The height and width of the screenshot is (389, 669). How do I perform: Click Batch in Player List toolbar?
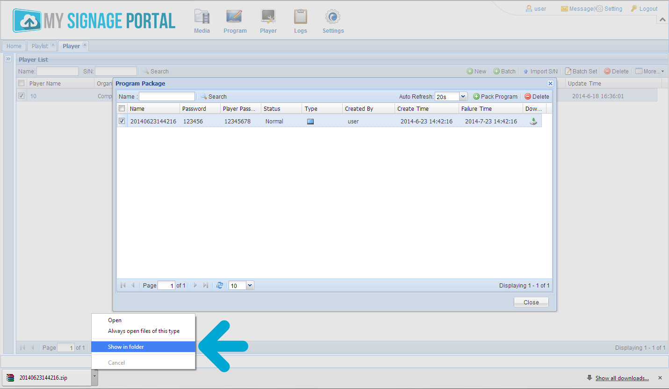point(504,71)
